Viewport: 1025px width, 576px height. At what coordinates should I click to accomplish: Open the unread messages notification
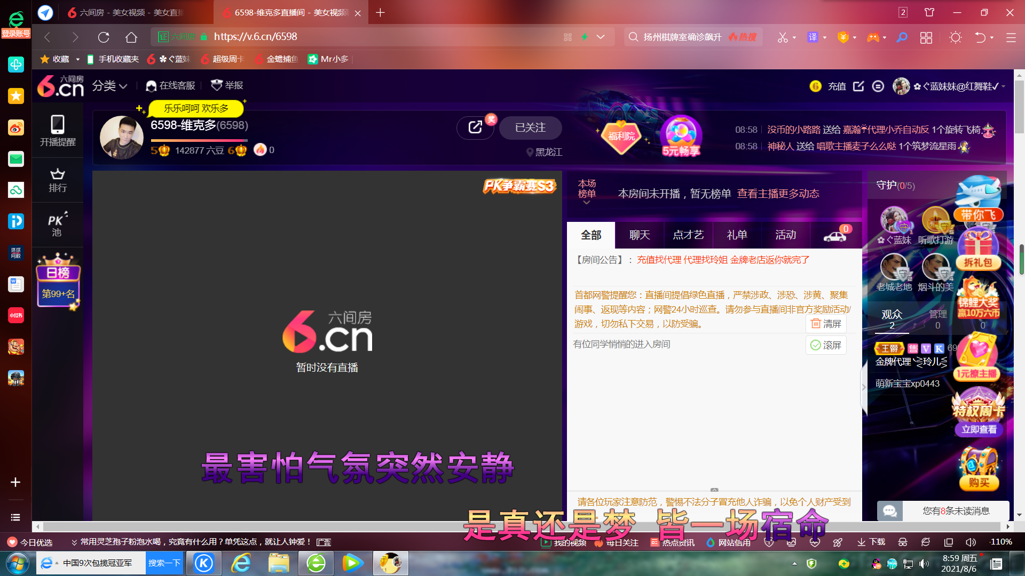point(943,511)
